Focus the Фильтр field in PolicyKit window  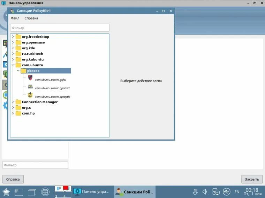(60, 27)
